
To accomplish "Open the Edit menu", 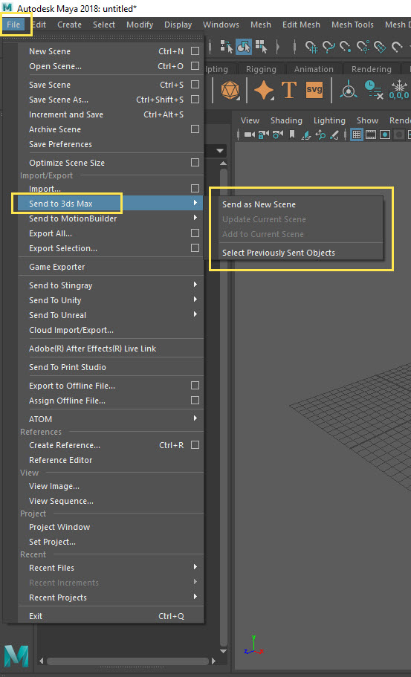I will pyautogui.click(x=39, y=25).
